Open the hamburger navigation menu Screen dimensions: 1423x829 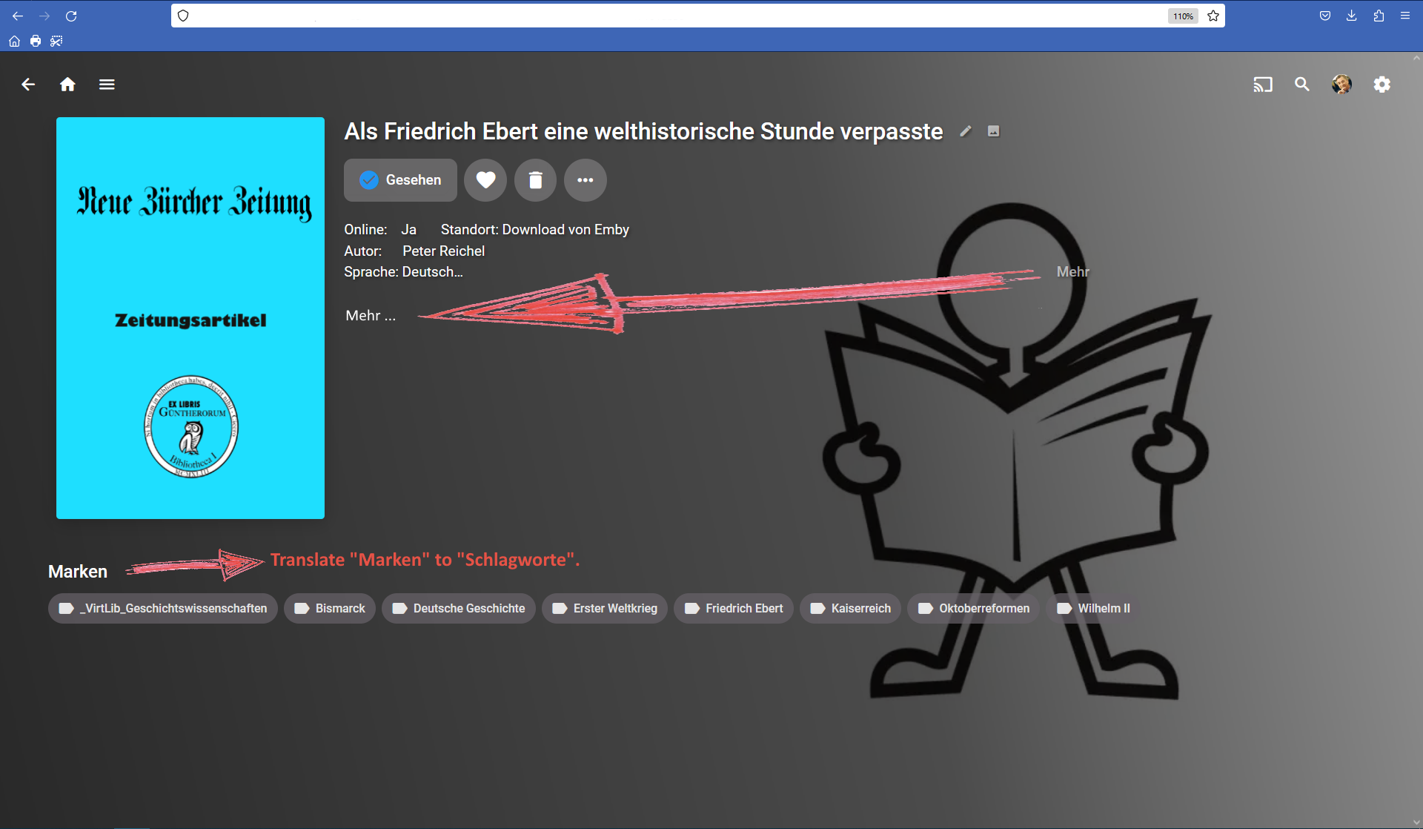(107, 85)
